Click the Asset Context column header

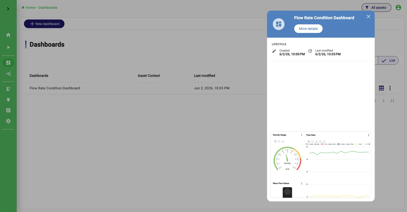point(149,76)
